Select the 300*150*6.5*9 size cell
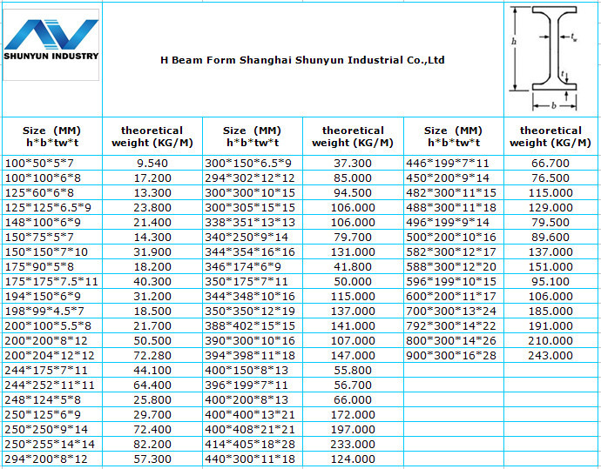Viewport: 601px width, 469px height. click(x=248, y=163)
